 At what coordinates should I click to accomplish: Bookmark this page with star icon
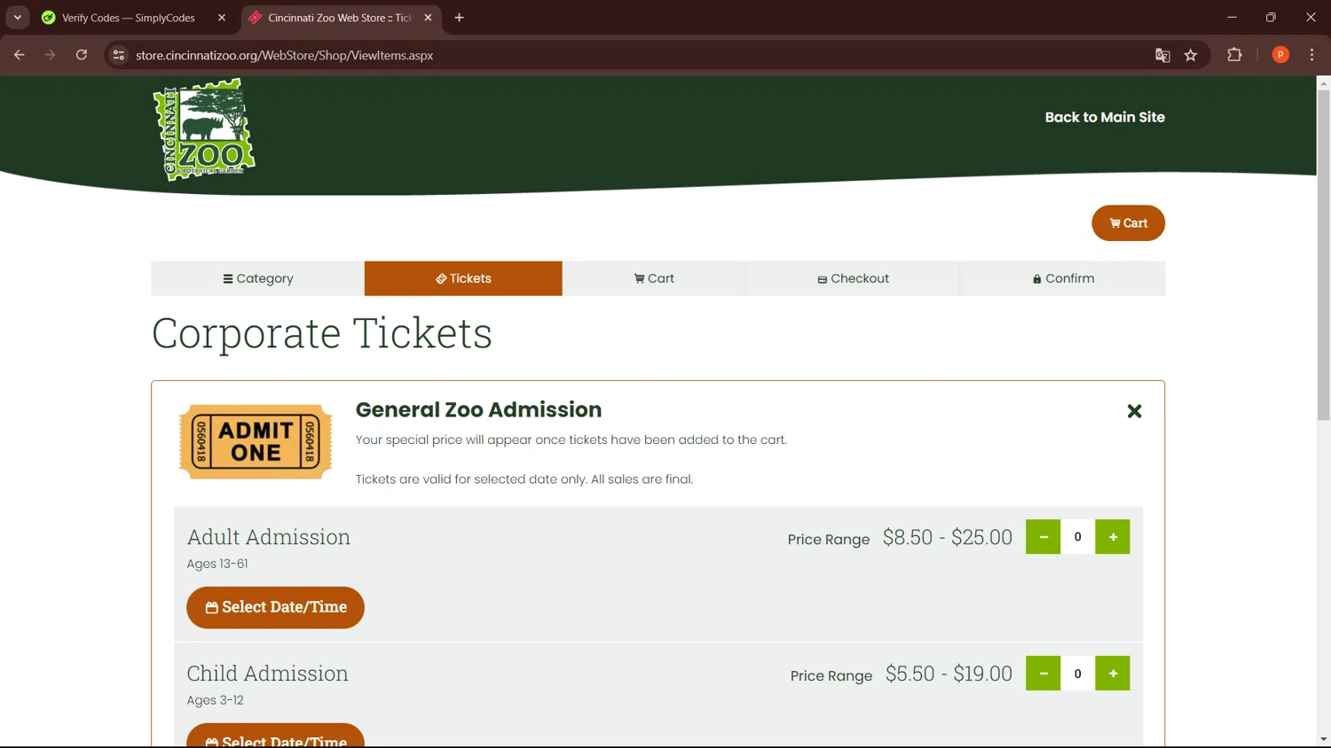[1191, 55]
